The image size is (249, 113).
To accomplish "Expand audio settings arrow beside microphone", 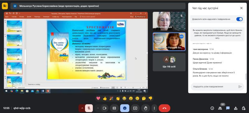I will 82,108.
